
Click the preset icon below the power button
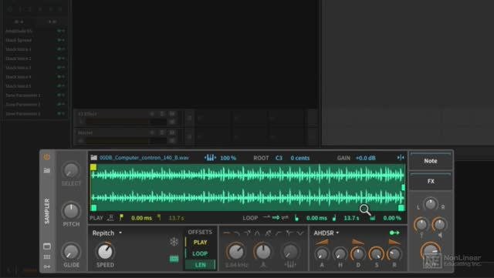(x=46, y=170)
